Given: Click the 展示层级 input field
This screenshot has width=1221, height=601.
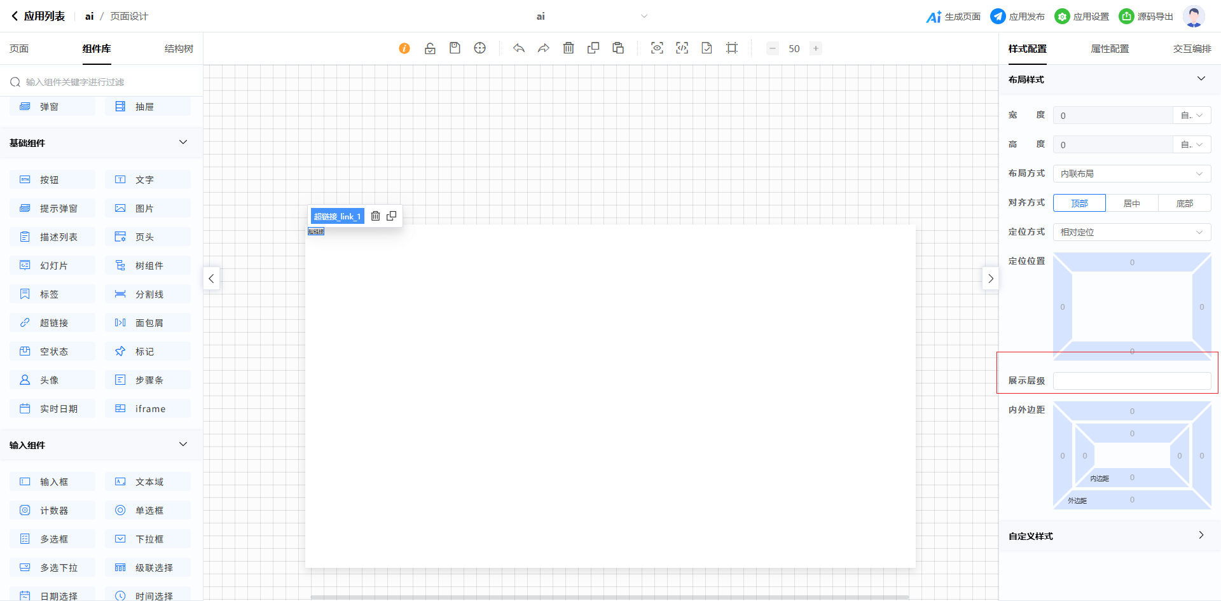Looking at the screenshot, I should [x=1132, y=381].
